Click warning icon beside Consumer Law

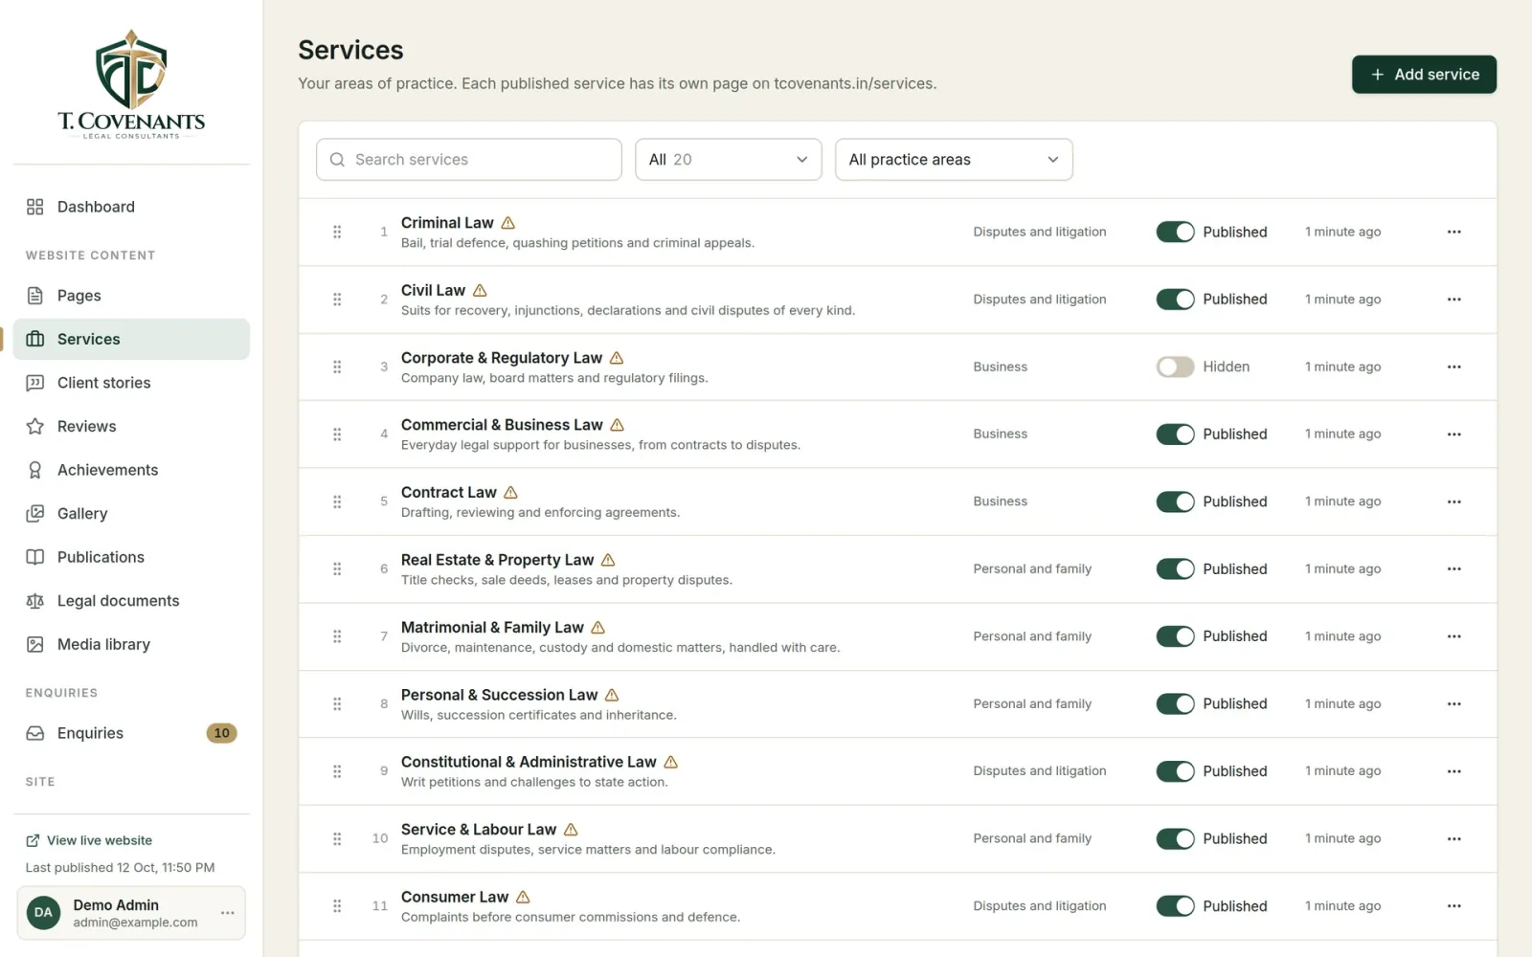(523, 897)
